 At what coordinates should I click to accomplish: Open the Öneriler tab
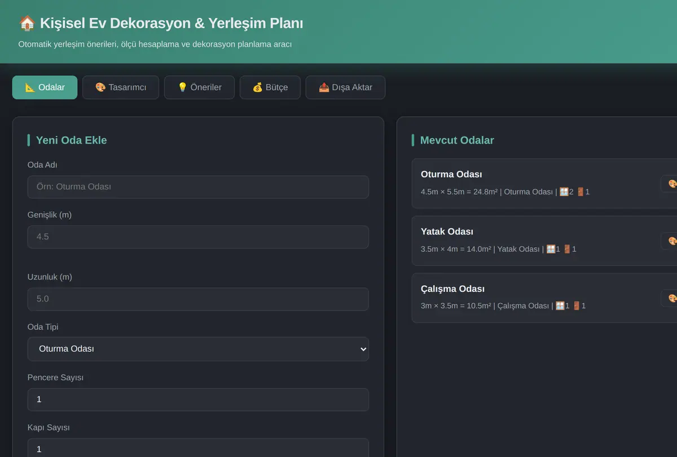point(199,87)
